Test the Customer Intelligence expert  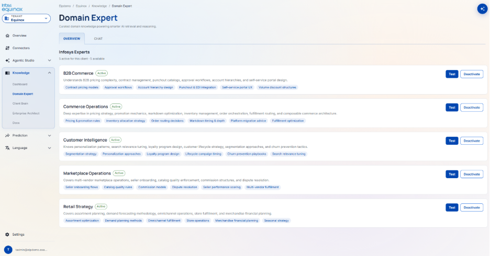[452, 141]
